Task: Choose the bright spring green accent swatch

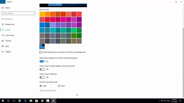Action: pos(74,30)
